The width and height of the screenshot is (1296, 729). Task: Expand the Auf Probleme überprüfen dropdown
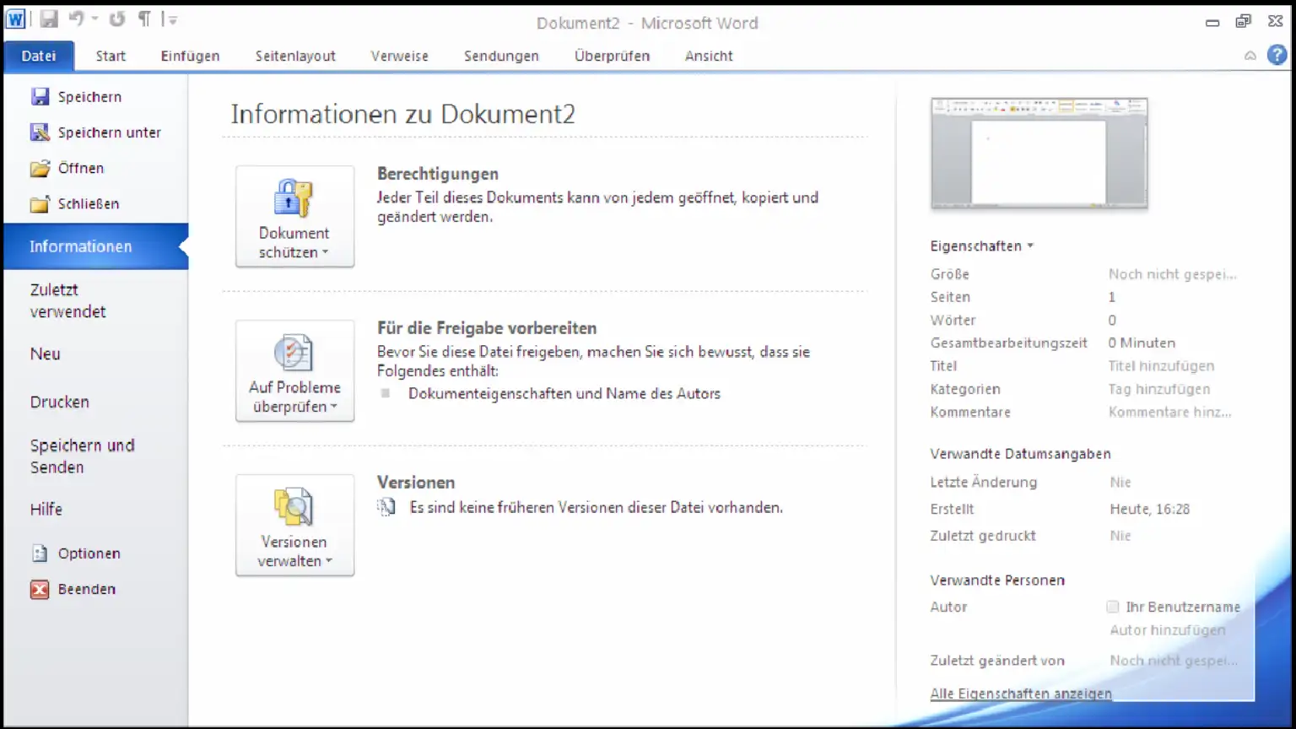click(x=294, y=371)
